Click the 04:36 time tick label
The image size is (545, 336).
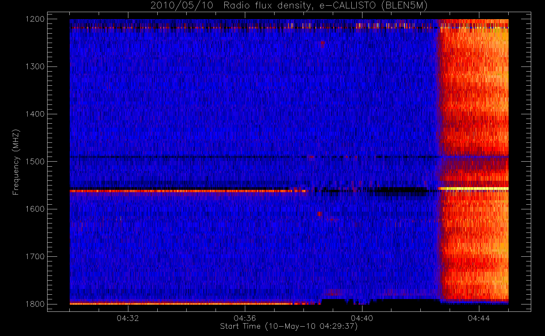coord(245,318)
